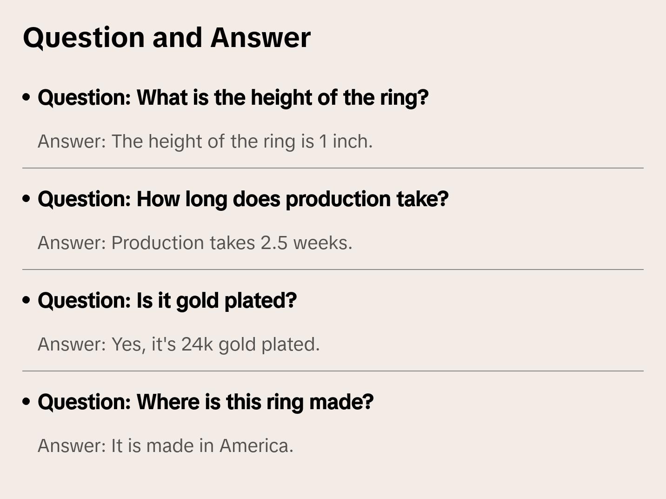Image resolution: width=666 pixels, height=499 pixels.
Task: Click the word "America" in the last answer
Action: click(x=256, y=446)
